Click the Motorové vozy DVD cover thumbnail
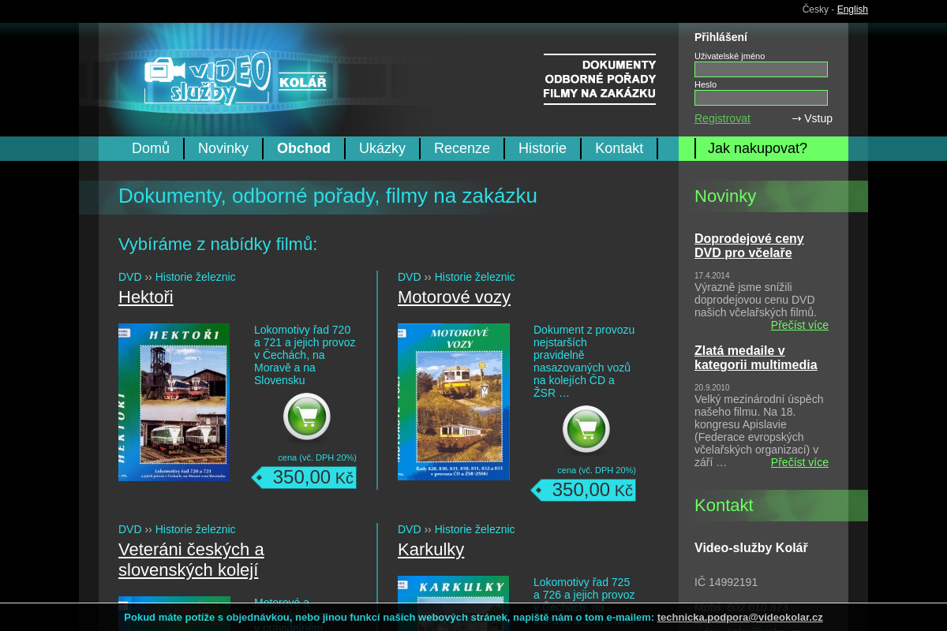 454,401
